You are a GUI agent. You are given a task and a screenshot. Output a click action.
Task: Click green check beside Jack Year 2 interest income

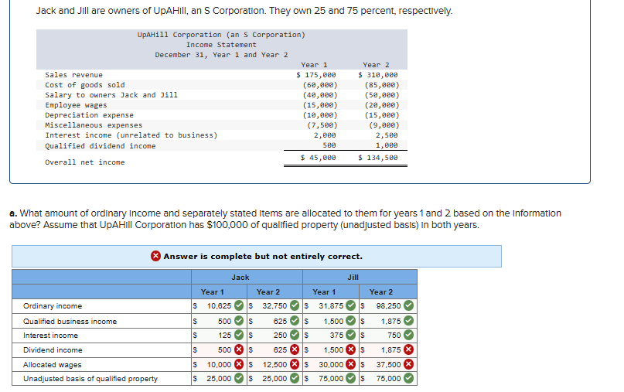coord(295,335)
